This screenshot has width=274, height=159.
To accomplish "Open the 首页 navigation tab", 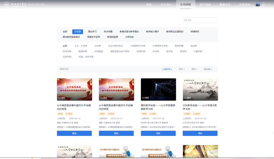I will pos(149,5).
